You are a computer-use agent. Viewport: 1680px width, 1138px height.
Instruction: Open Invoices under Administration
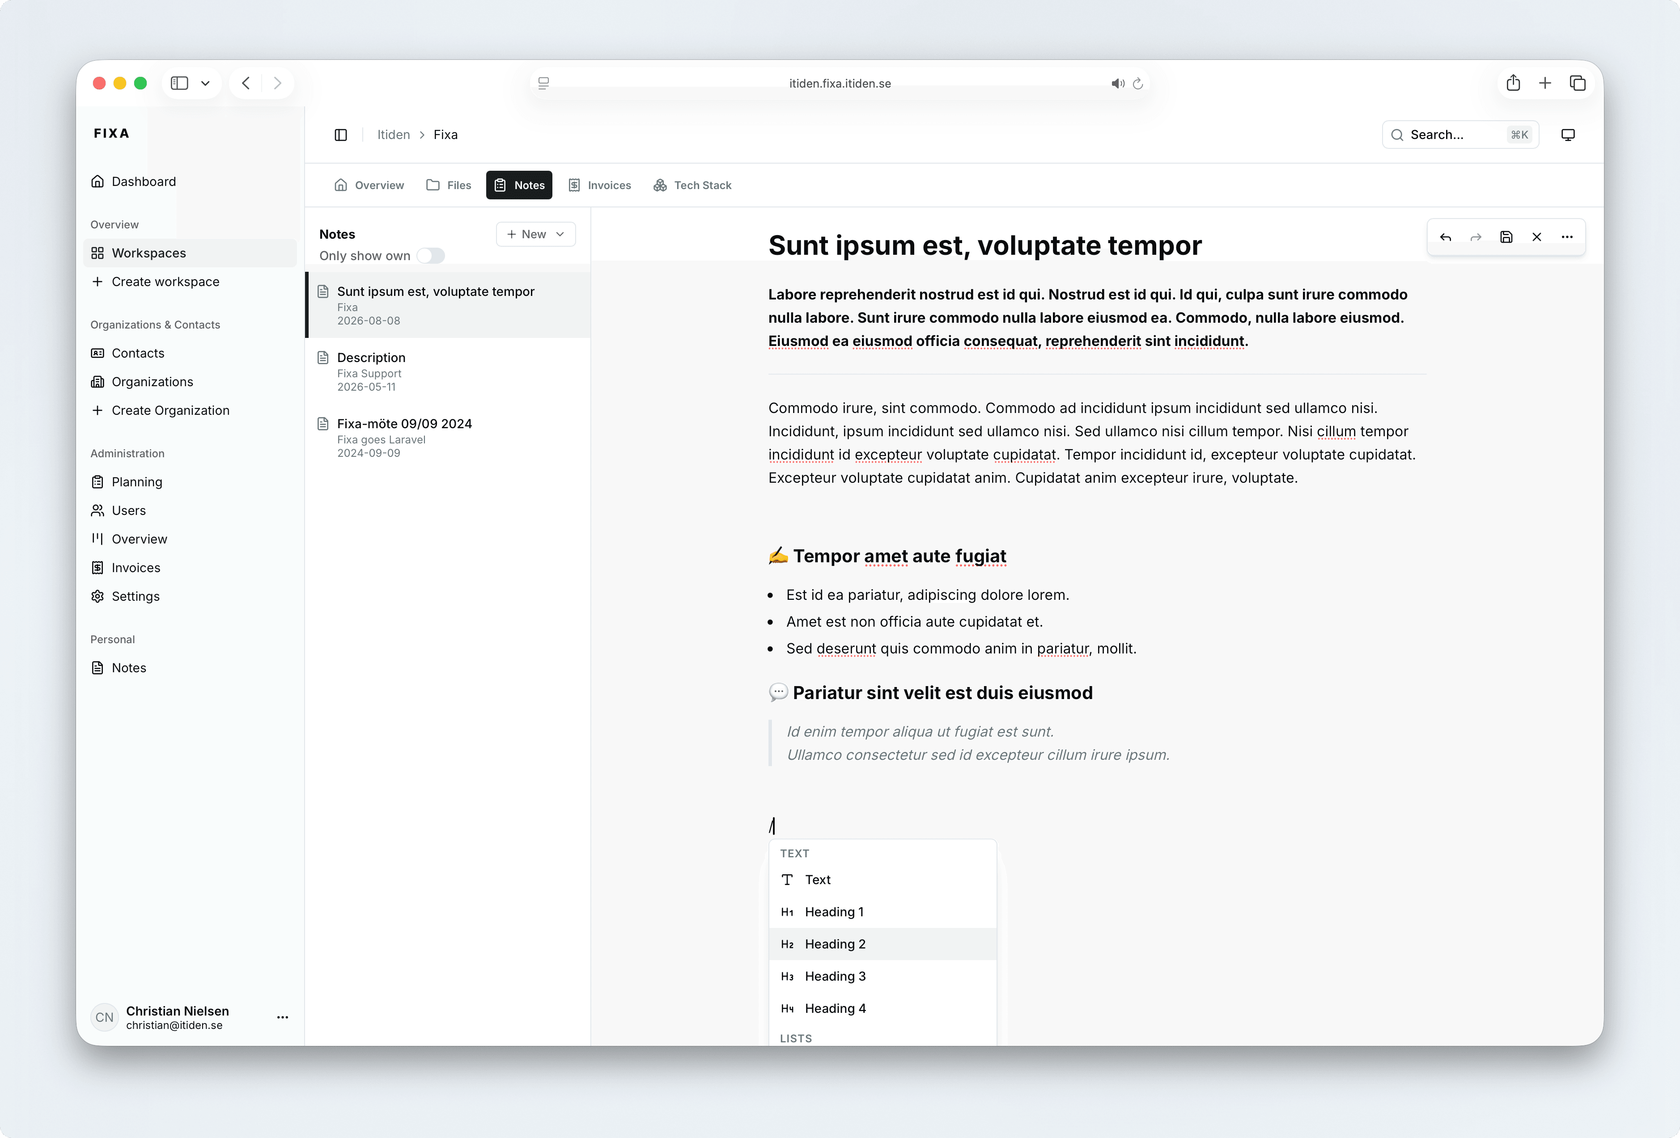click(x=190, y=568)
